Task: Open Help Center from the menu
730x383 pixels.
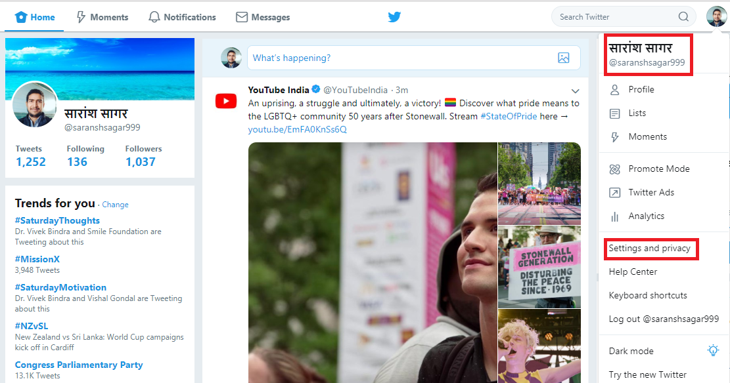Action: pos(633,272)
